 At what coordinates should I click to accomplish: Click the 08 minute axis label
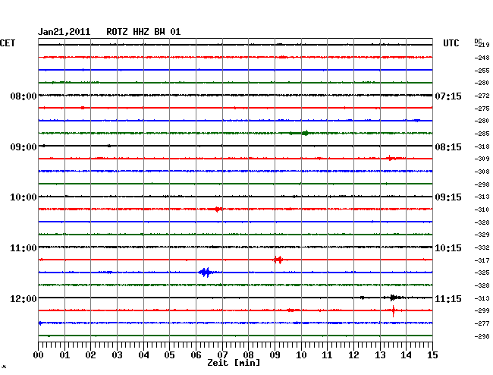(x=248, y=355)
